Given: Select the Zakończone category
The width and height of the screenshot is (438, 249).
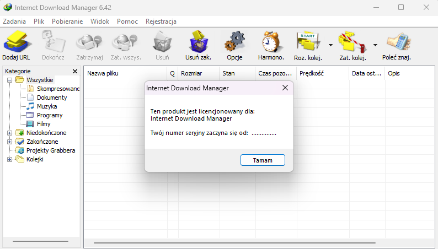Looking at the screenshot, I should pyautogui.click(x=42, y=142).
